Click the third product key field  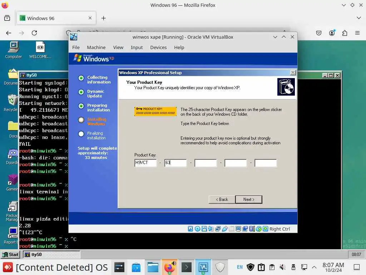pyautogui.click(x=206, y=163)
